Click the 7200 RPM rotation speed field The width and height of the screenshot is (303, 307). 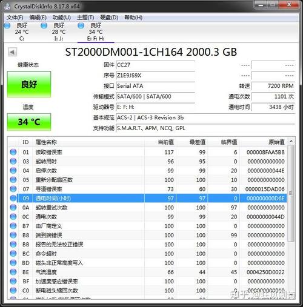click(273, 86)
